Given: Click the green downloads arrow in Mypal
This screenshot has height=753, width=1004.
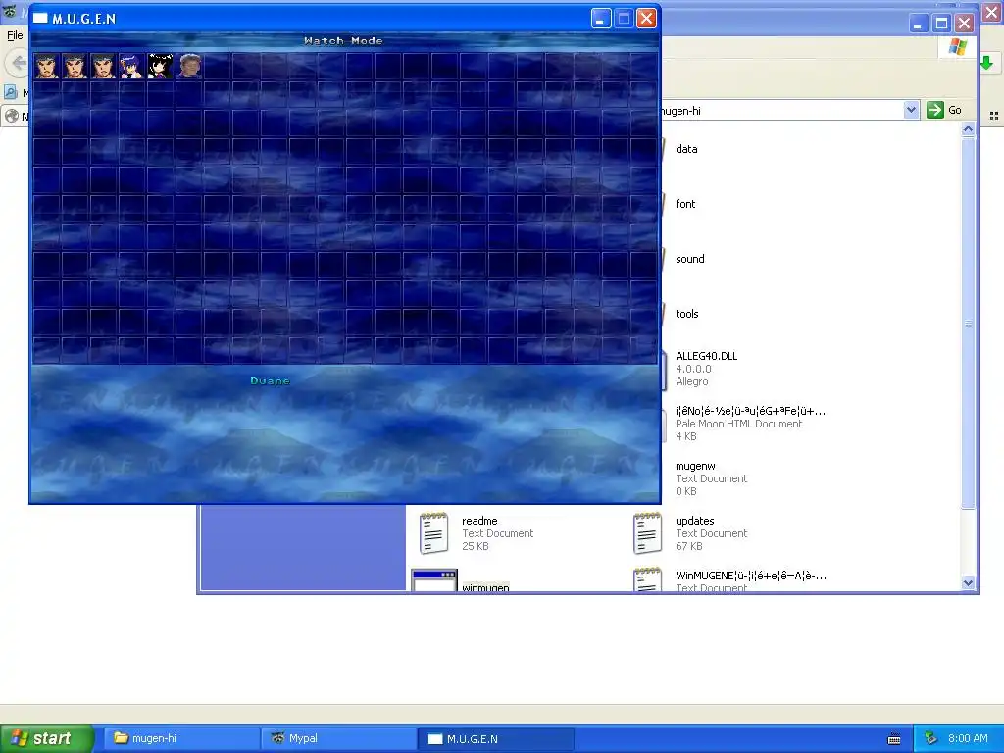Looking at the screenshot, I should point(986,63).
